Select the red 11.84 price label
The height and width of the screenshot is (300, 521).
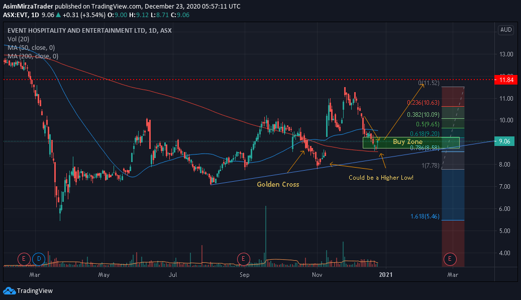[506, 80]
